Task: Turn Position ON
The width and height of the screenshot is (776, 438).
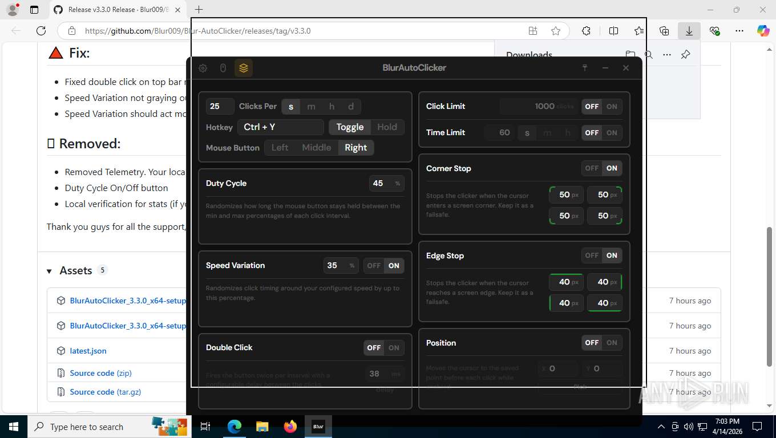Action: coord(612,343)
